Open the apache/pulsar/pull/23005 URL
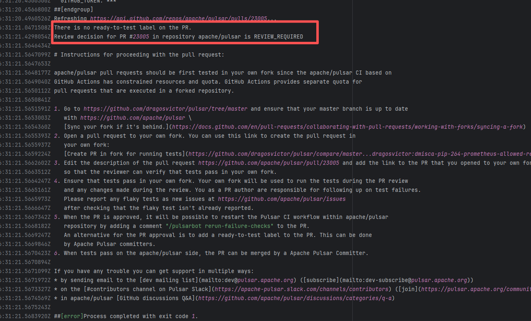This screenshot has height=321, width=531. (269, 163)
